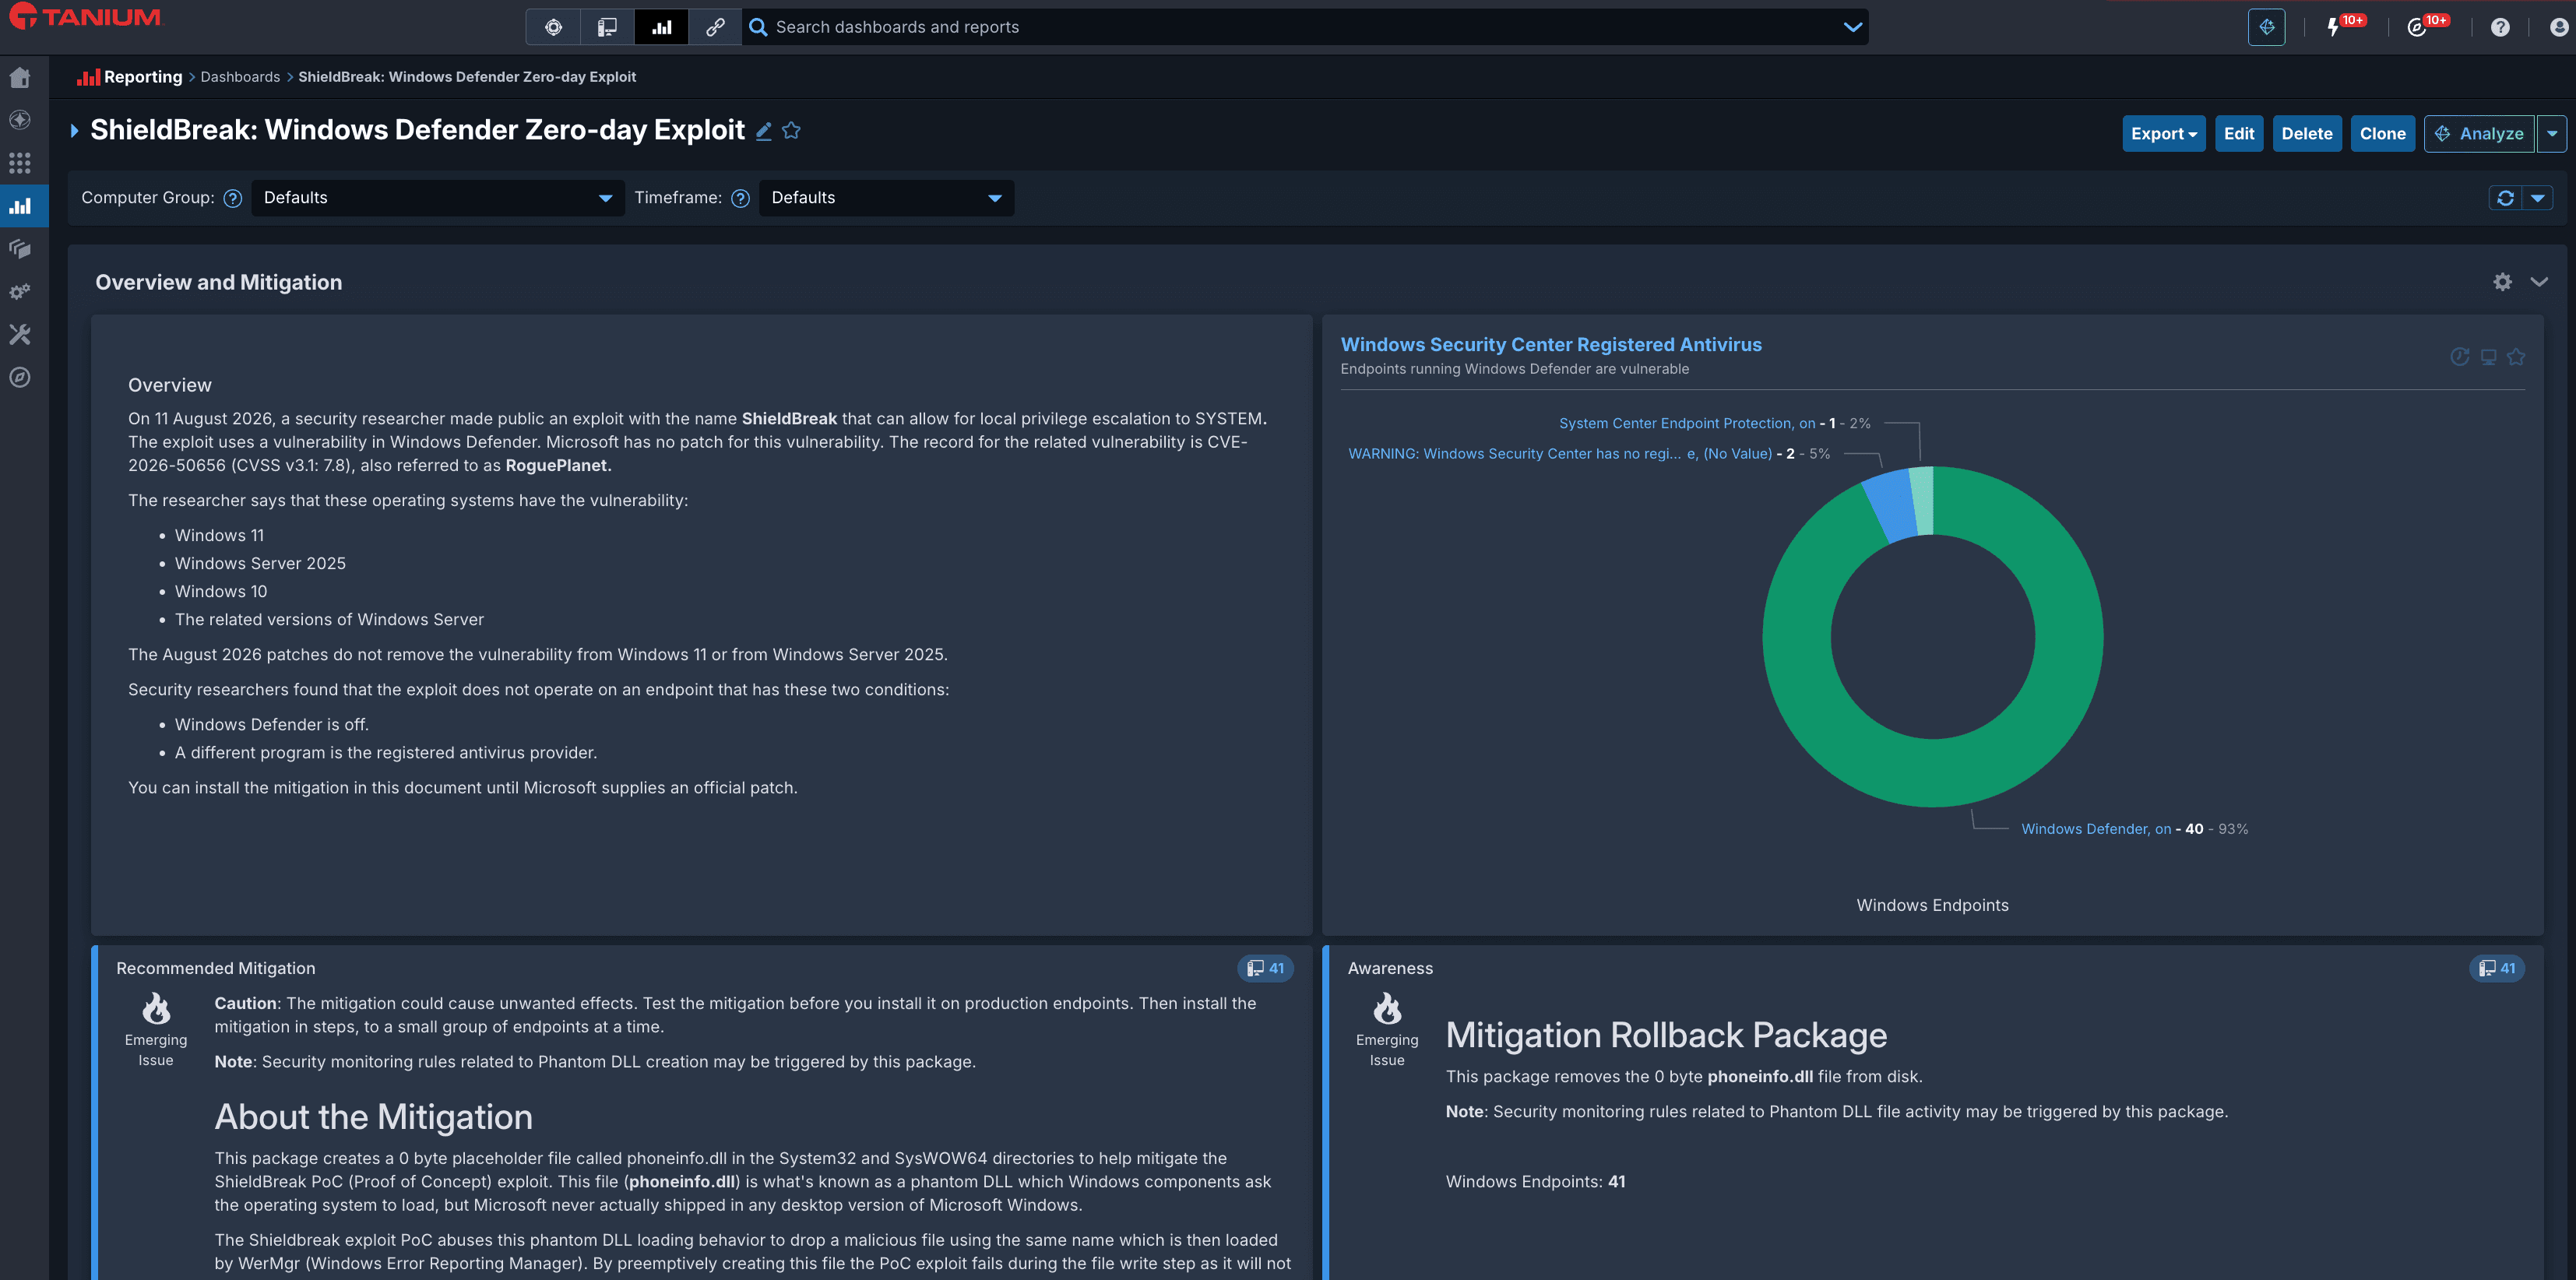Open the sparkle-circle icon in the sidebar
Screen dimensions: 2576x1280
(20, 120)
